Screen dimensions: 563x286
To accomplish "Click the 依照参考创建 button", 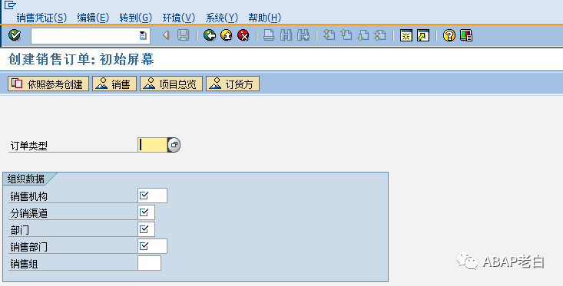I will tap(48, 84).
